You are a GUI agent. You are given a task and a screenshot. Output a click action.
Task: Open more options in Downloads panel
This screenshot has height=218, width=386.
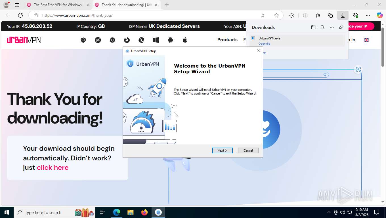pyautogui.click(x=332, y=27)
